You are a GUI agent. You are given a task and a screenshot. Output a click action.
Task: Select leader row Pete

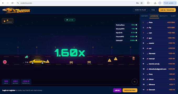[159, 22]
